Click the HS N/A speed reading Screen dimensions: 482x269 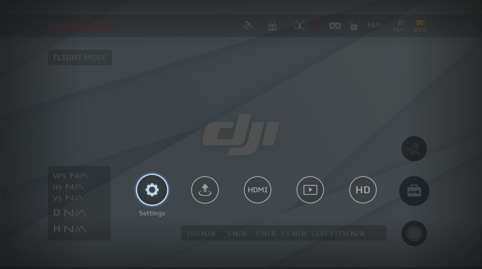click(x=68, y=187)
